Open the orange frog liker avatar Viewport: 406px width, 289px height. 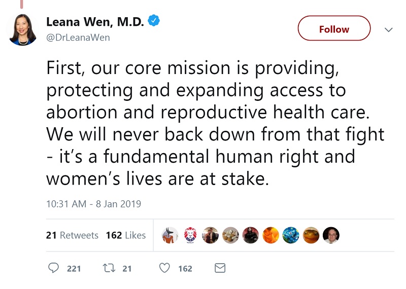(311, 235)
